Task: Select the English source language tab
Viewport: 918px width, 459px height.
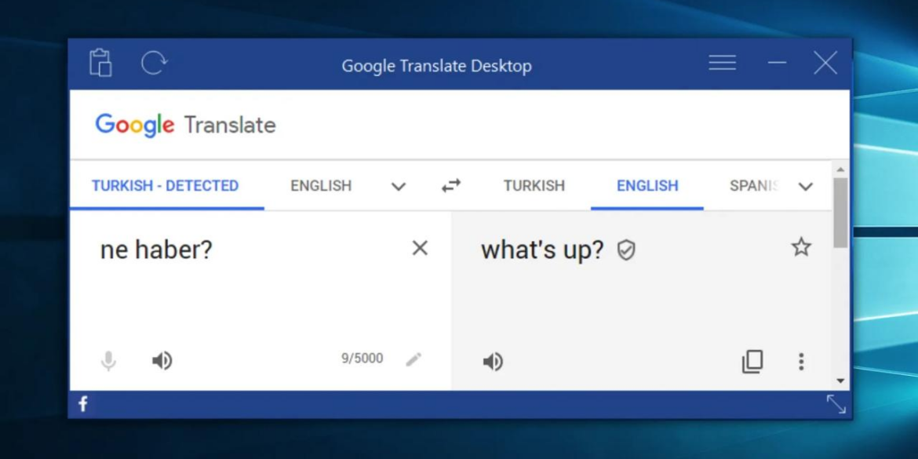Action: (321, 186)
